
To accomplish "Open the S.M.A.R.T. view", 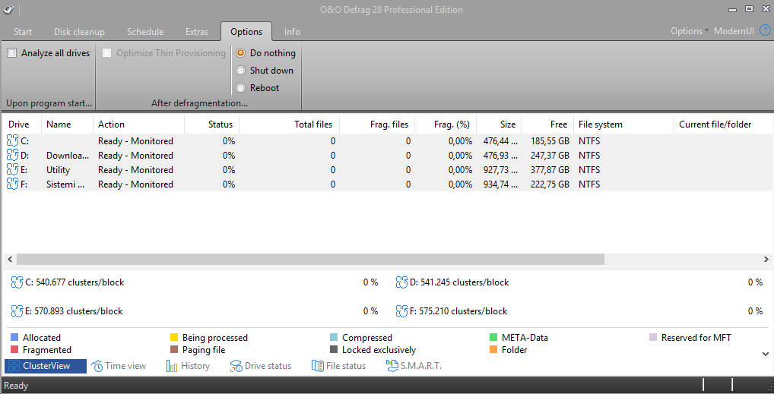I will 414,366.
